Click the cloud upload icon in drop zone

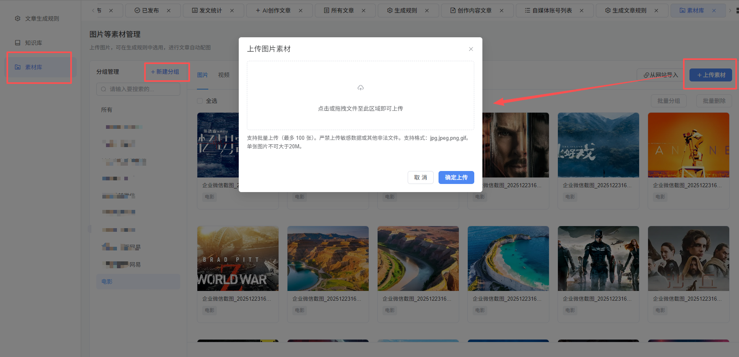click(361, 88)
